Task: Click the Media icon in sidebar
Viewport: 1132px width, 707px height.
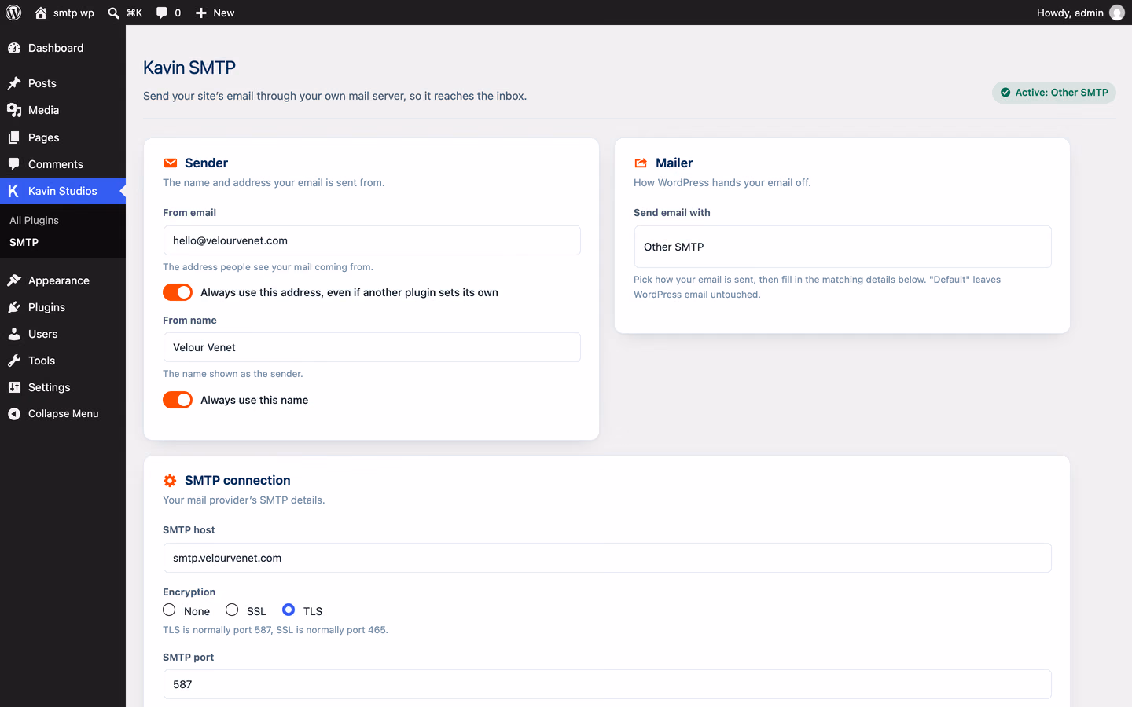Action: [14, 110]
